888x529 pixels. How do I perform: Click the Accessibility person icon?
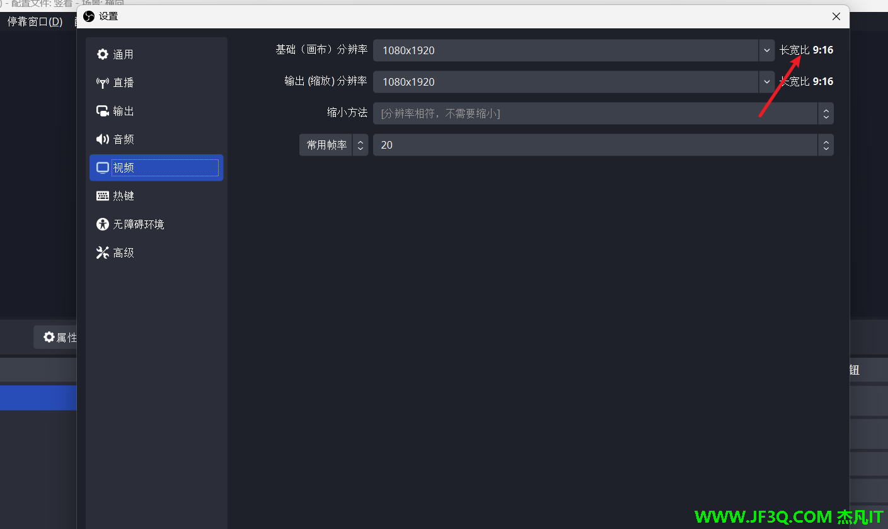[x=103, y=224]
